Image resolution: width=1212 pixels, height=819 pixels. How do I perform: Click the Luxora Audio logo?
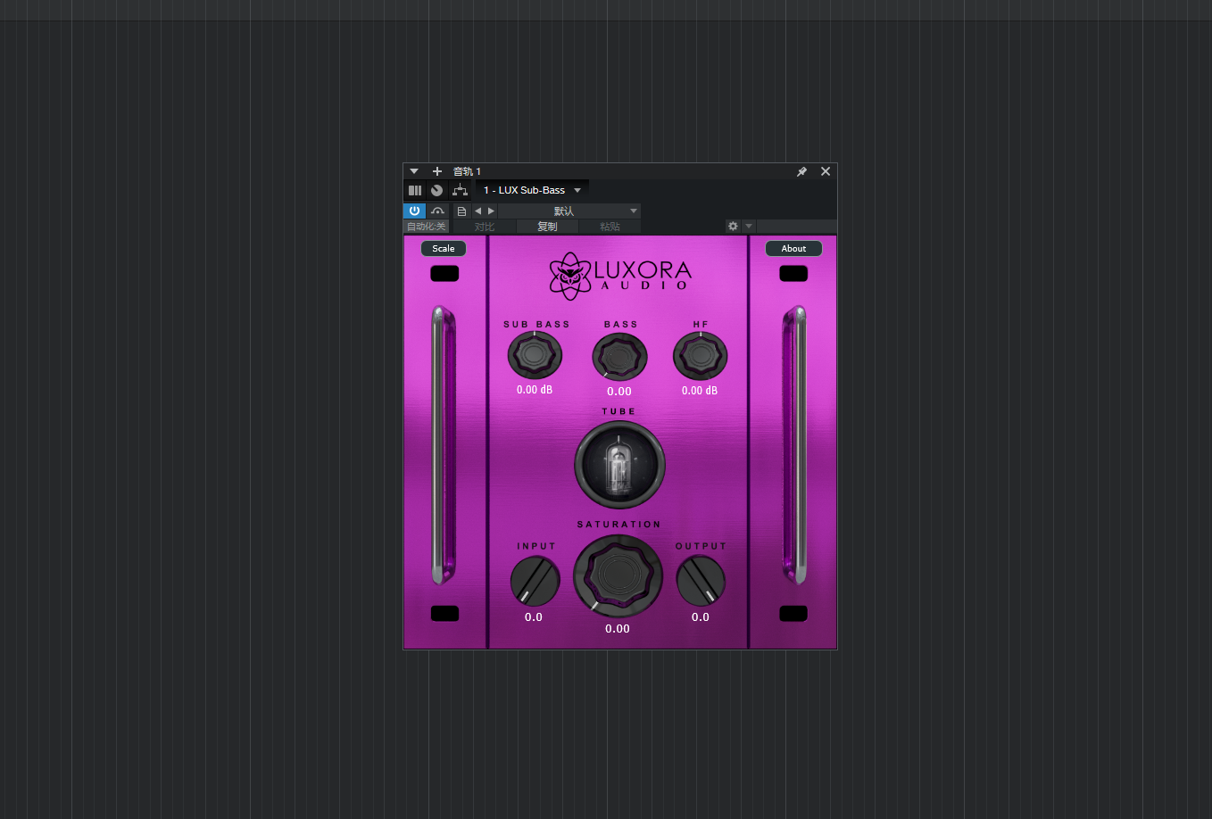click(620, 275)
